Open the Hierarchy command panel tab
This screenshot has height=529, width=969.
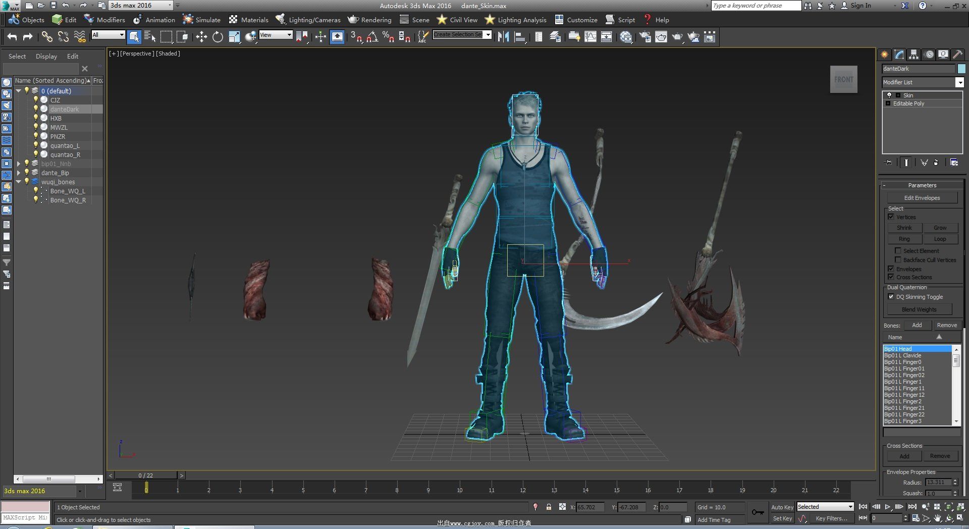tap(914, 55)
